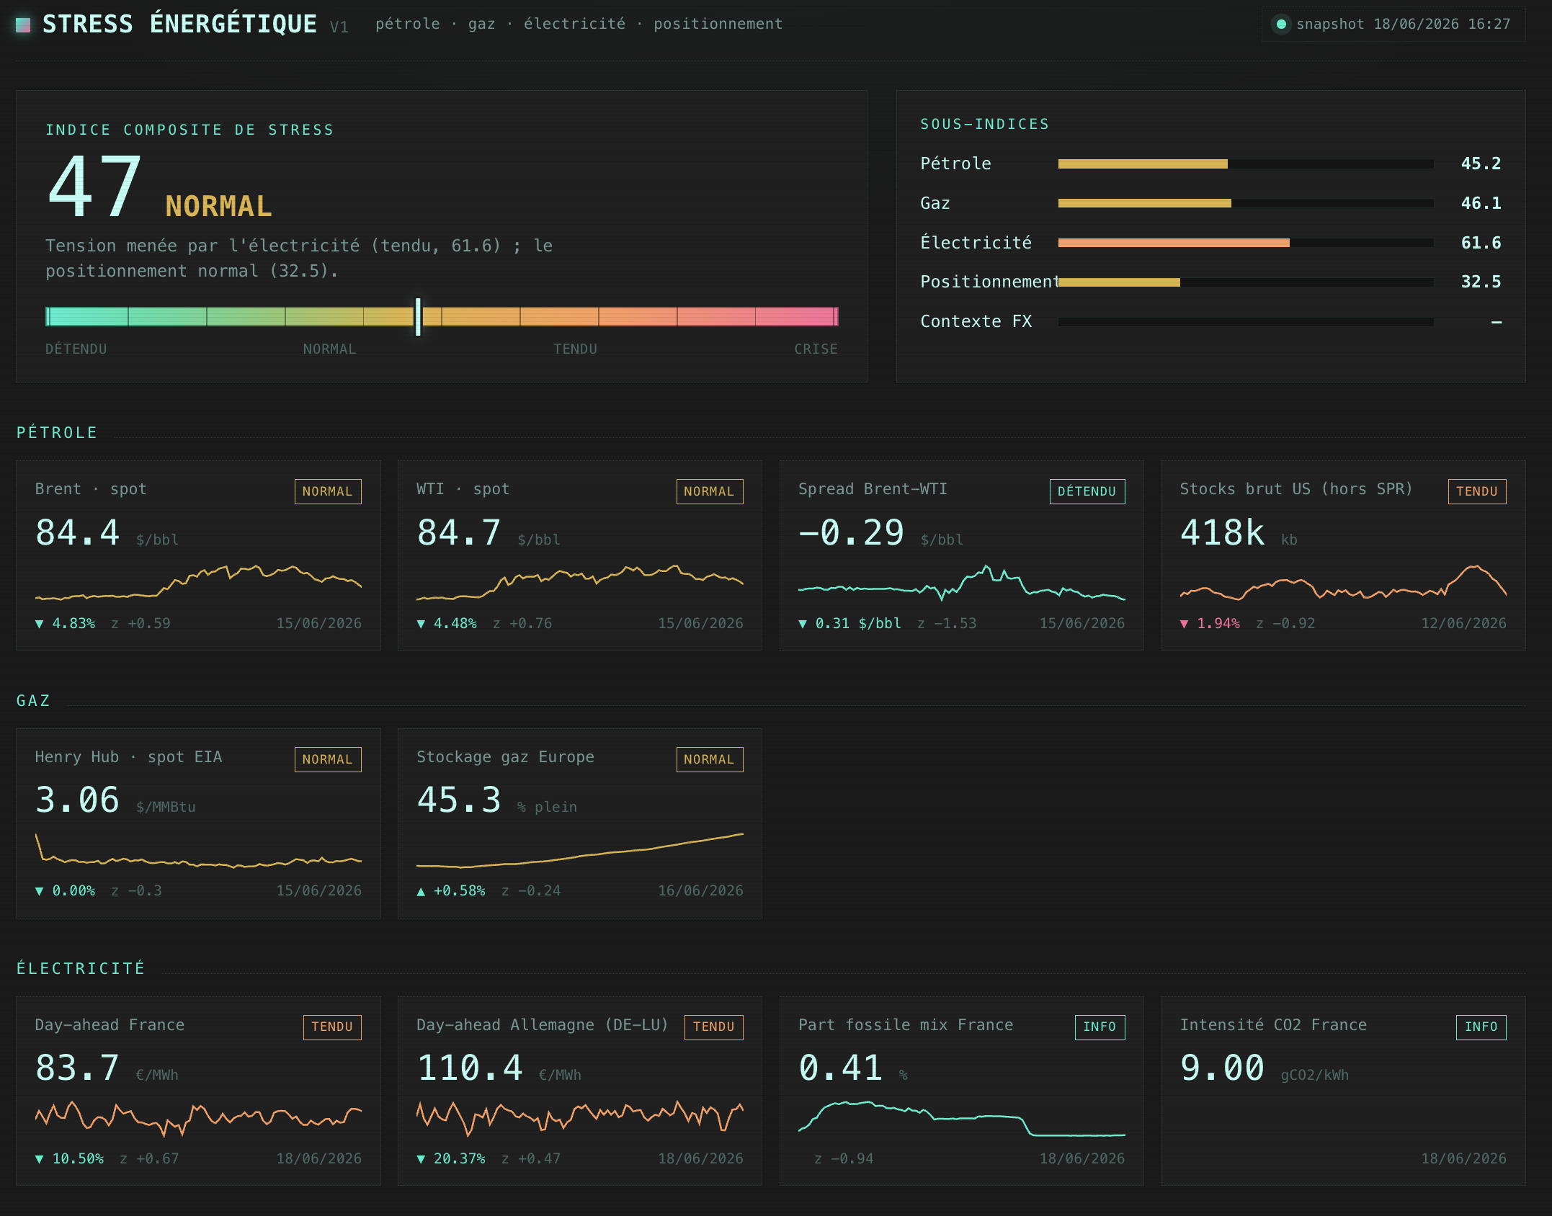Click the INFO badge on Intensité CO2 France

[1481, 1027]
